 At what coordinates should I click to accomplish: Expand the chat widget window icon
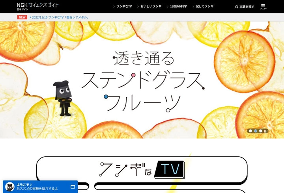coord(73,187)
